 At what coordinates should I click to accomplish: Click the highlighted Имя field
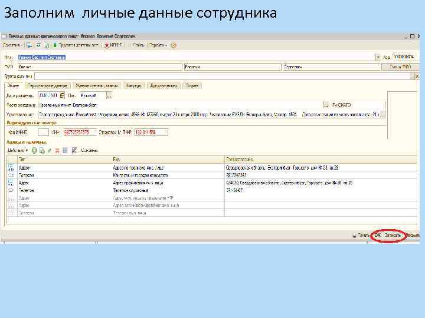pyautogui.click(x=197, y=57)
